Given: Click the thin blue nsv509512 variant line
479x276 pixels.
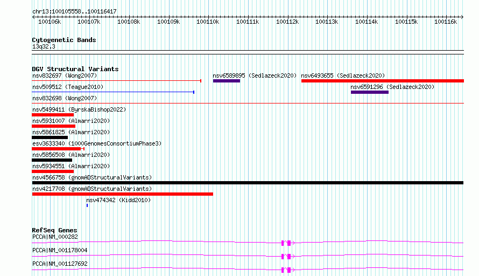Looking at the screenshot, I should tap(113, 92).
